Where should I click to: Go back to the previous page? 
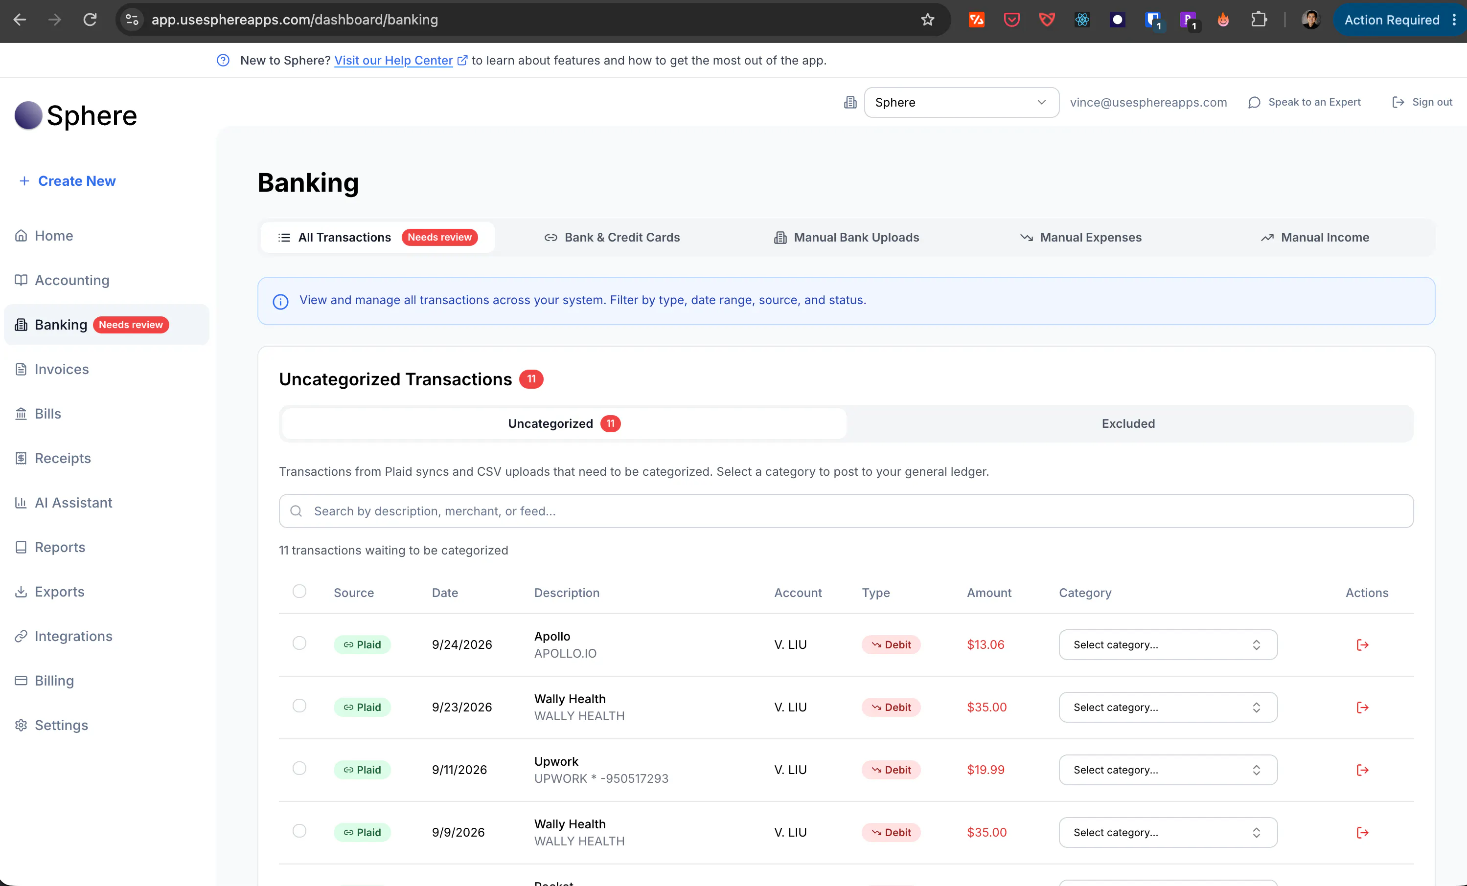pos(20,20)
